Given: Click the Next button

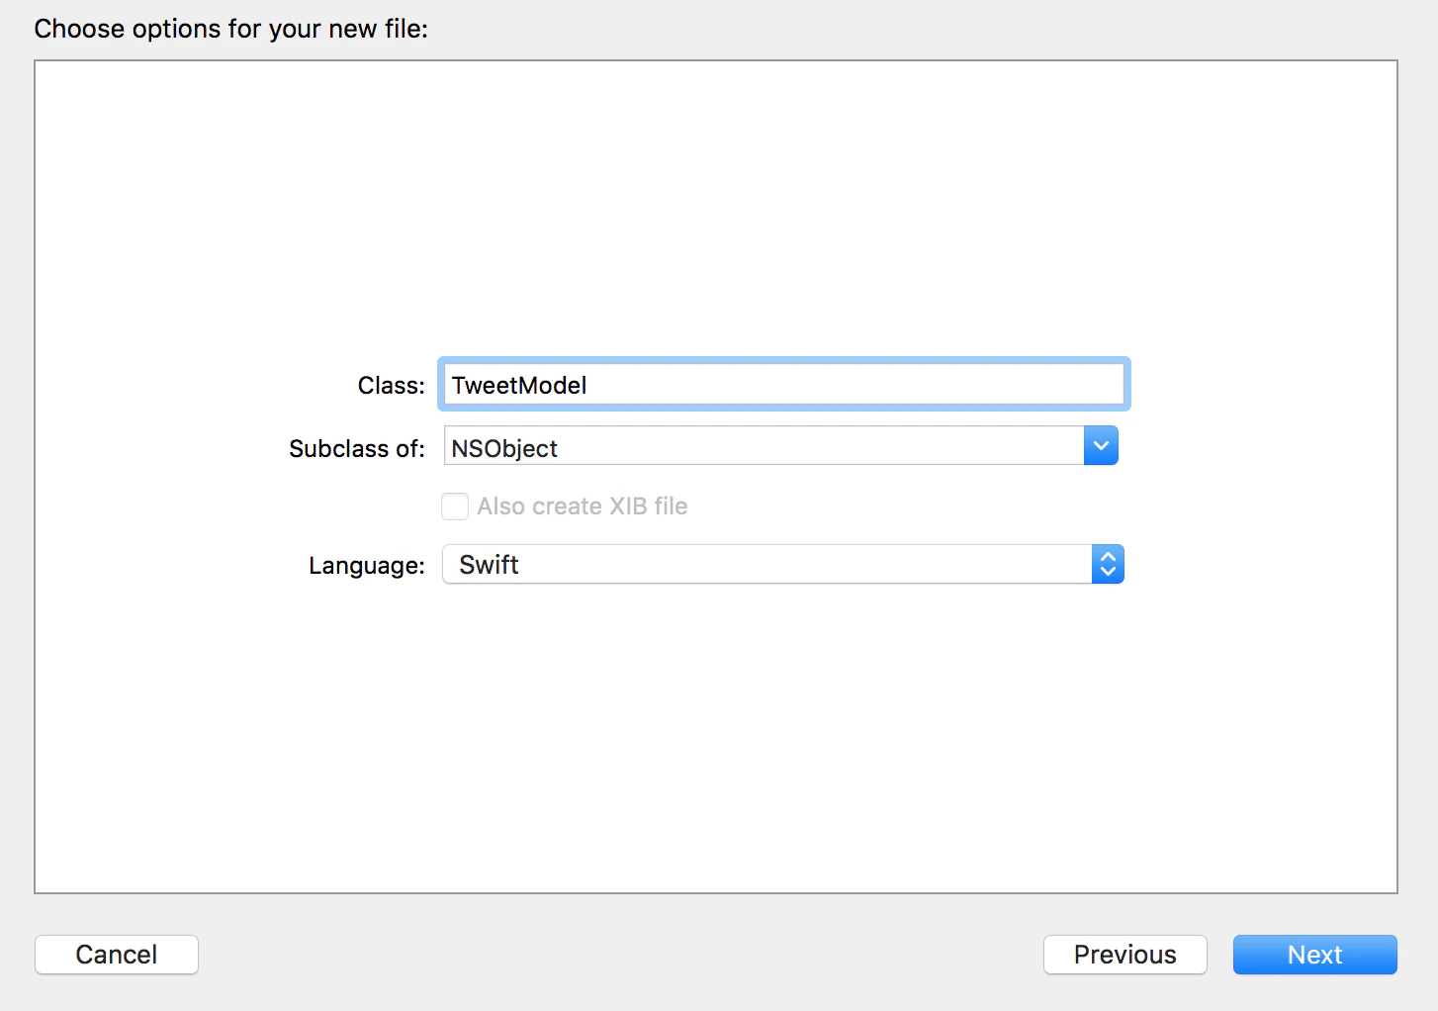Looking at the screenshot, I should pyautogui.click(x=1314, y=955).
